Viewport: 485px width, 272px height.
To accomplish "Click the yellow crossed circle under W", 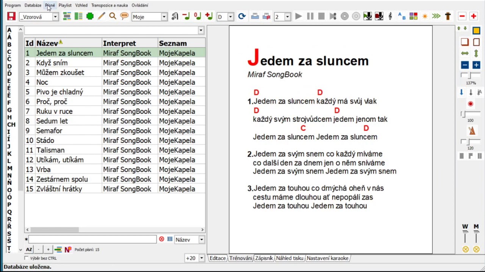I will tap(465, 249).
